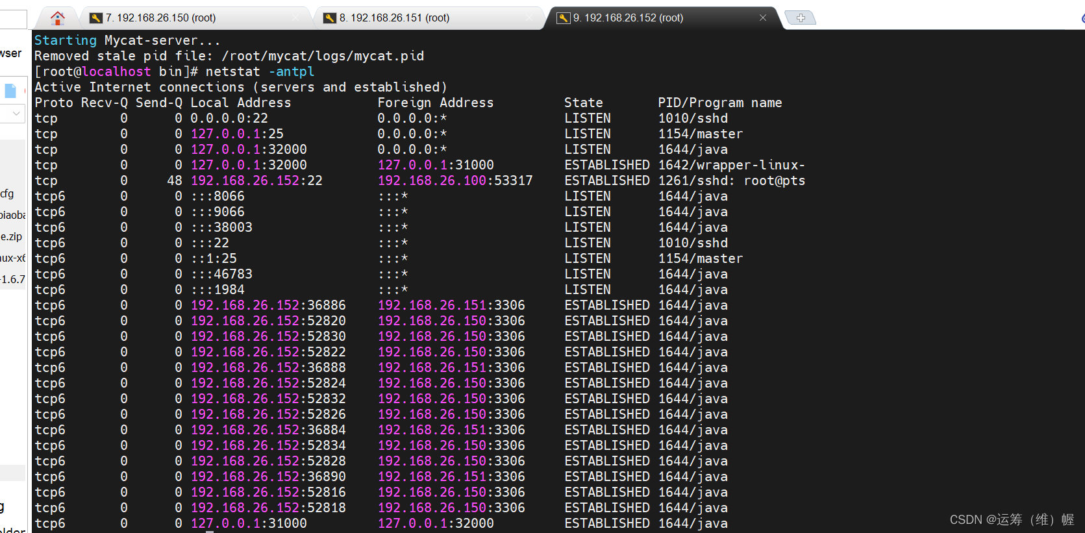
Task: Click local address 192.168.26.152:52818
Action: pos(268,508)
